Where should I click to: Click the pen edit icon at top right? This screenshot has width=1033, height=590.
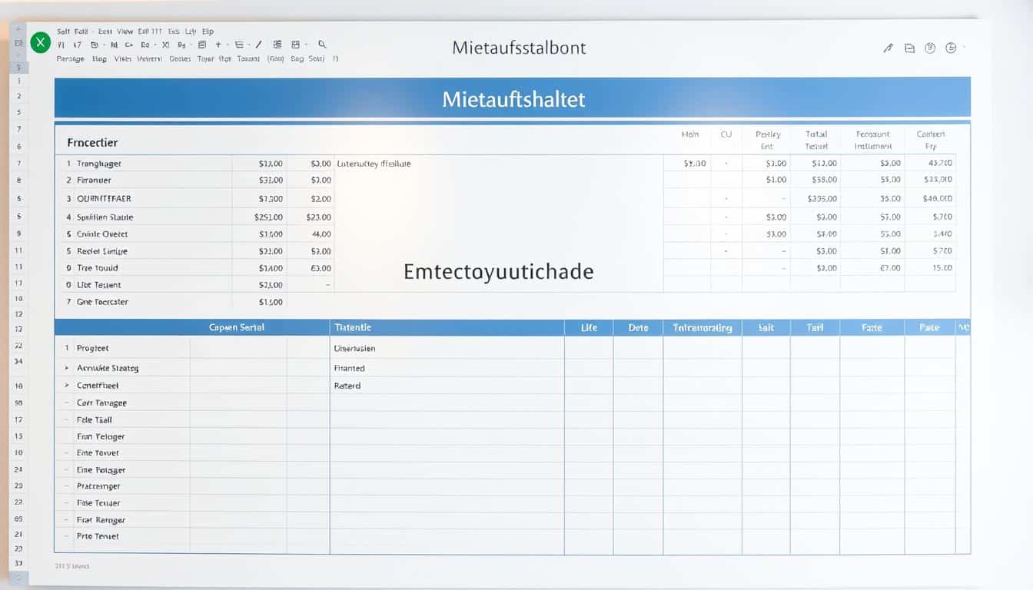pyautogui.click(x=888, y=48)
